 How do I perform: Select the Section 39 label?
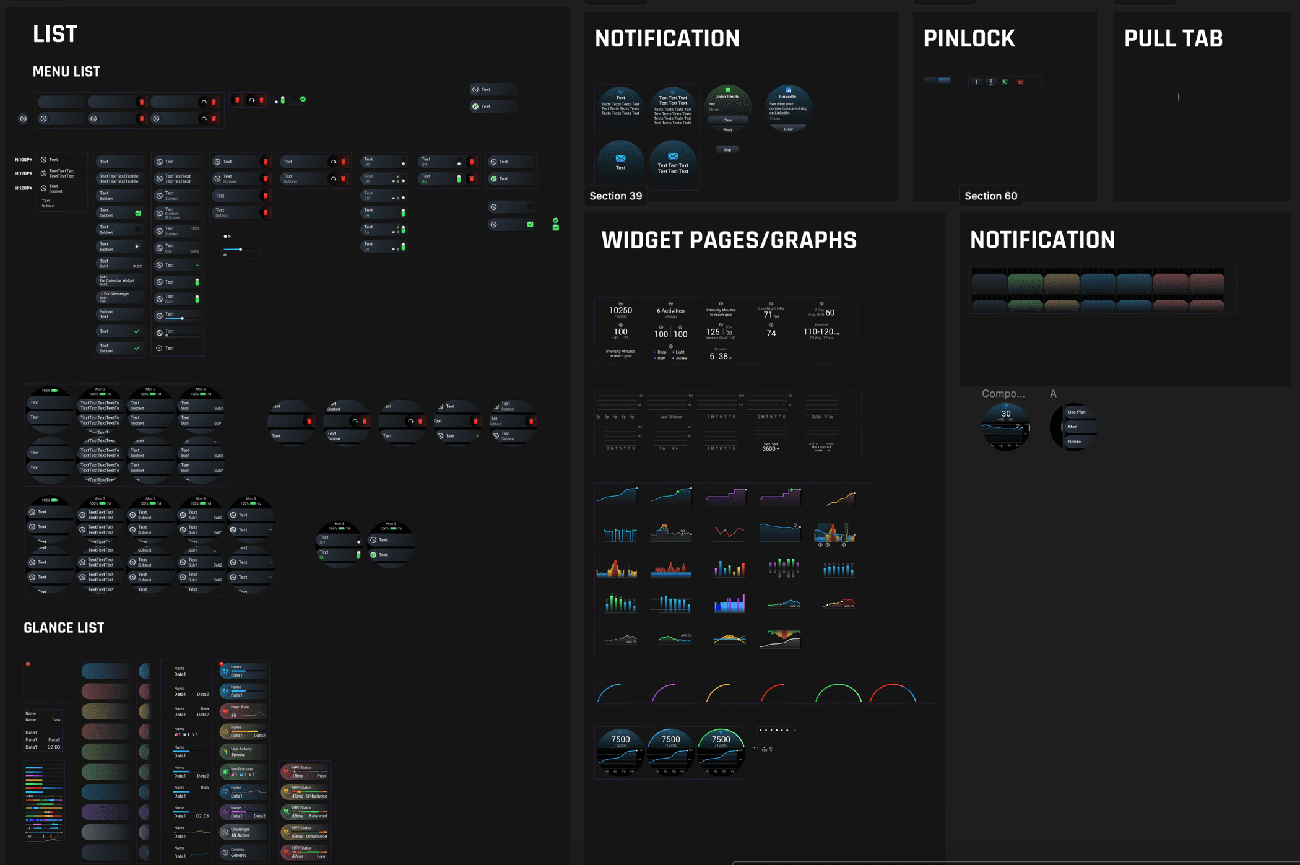[615, 196]
